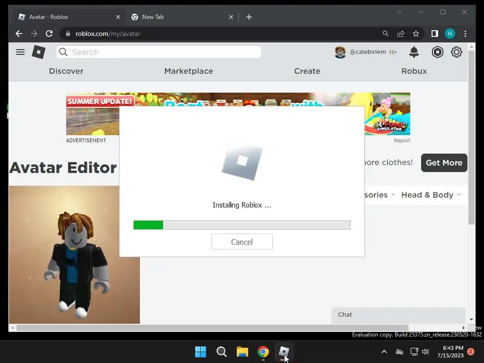
Task: Click the 'Avatar Editor' heading
Action: [x=63, y=168]
